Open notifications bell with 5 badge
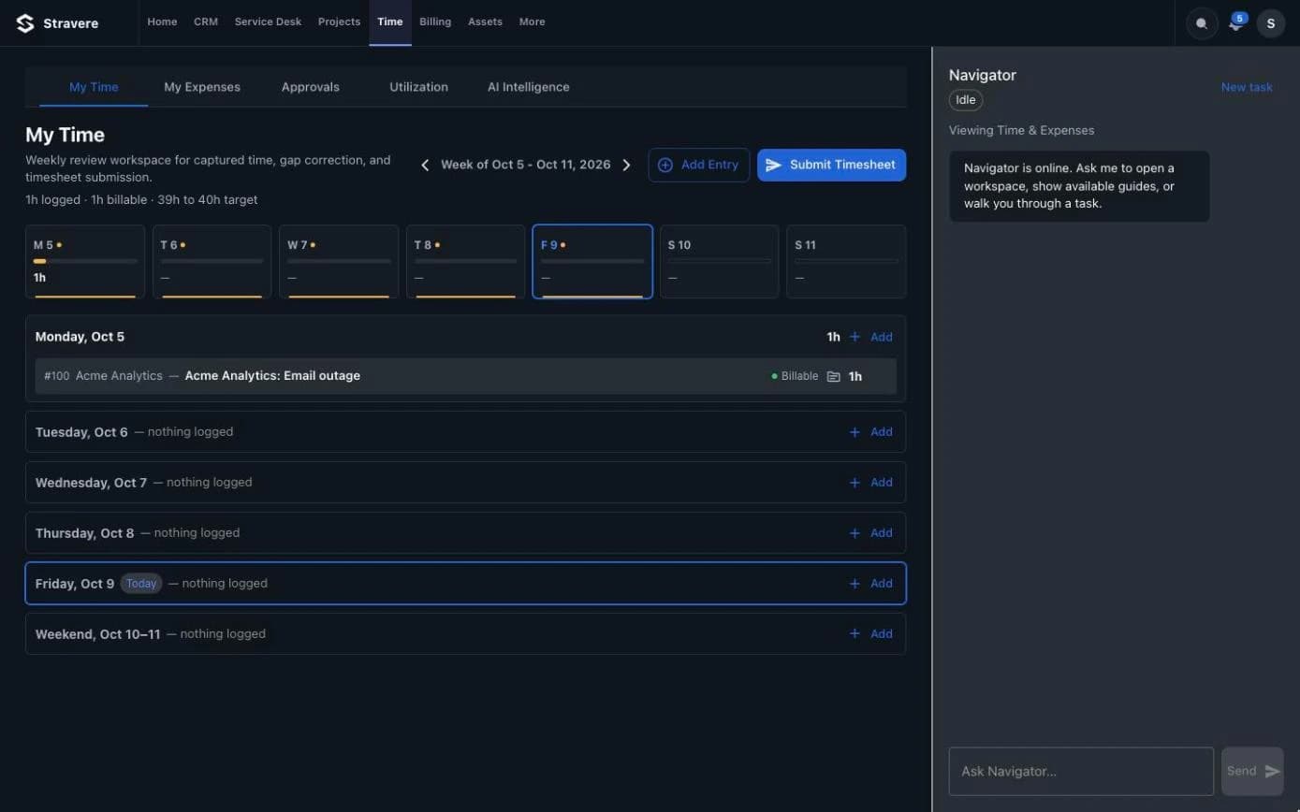The image size is (1300, 812). click(x=1236, y=23)
